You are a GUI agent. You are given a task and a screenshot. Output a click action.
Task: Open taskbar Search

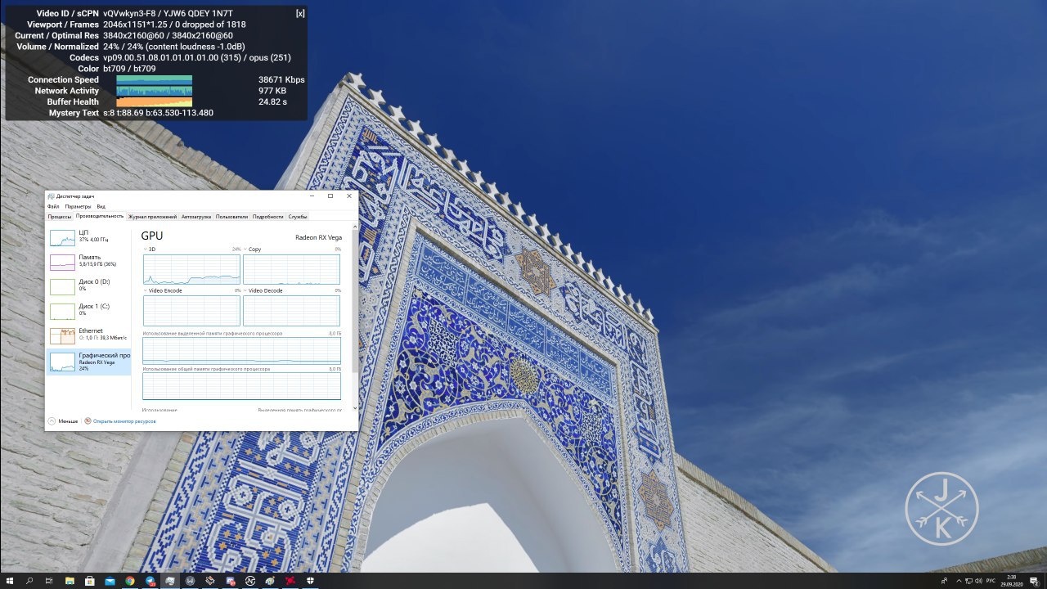click(29, 581)
